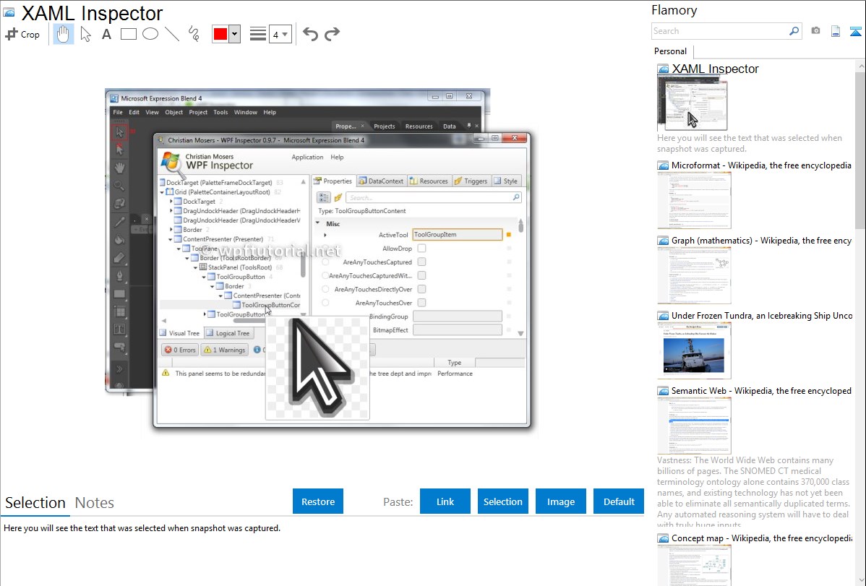Switch to the Projects tab in Blend
866x586 pixels.
tap(385, 126)
